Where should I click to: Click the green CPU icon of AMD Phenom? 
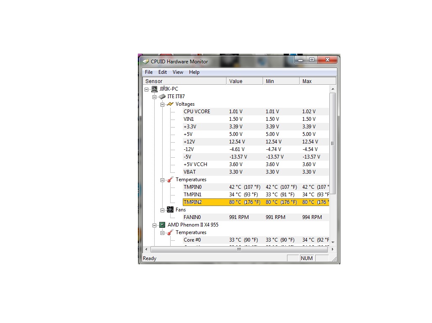point(162,225)
